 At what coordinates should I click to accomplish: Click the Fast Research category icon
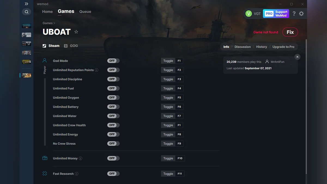point(44,173)
